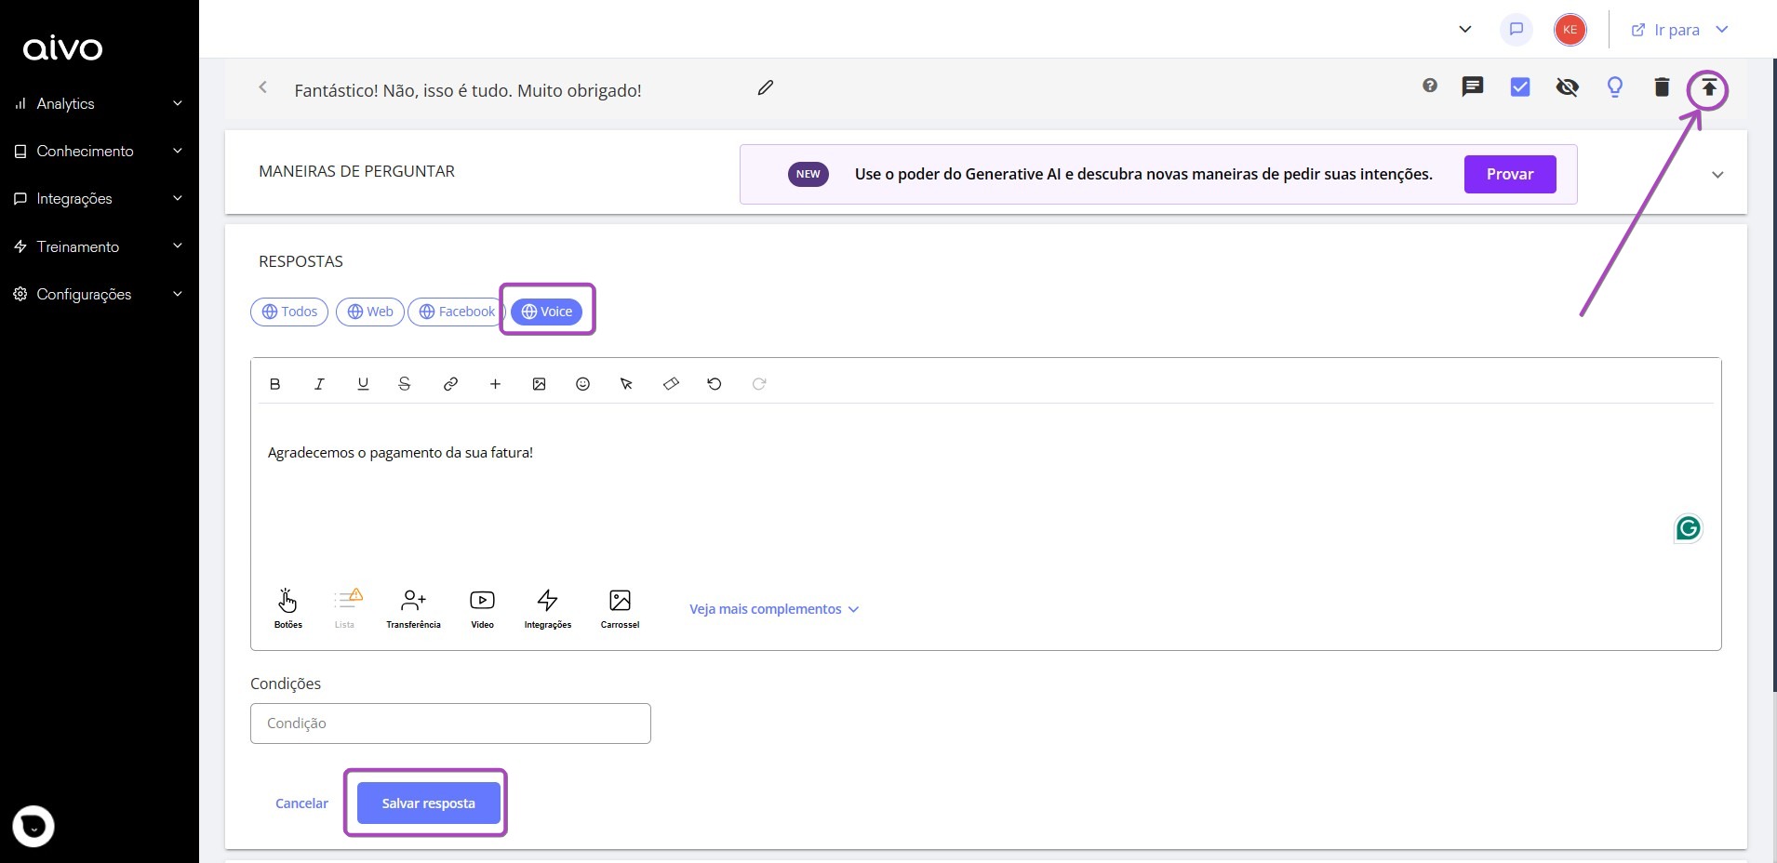Image resolution: width=1777 pixels, height=863 pixels.
Task: Open the lightbulb suggestions
Action: tap(1616, 87)
